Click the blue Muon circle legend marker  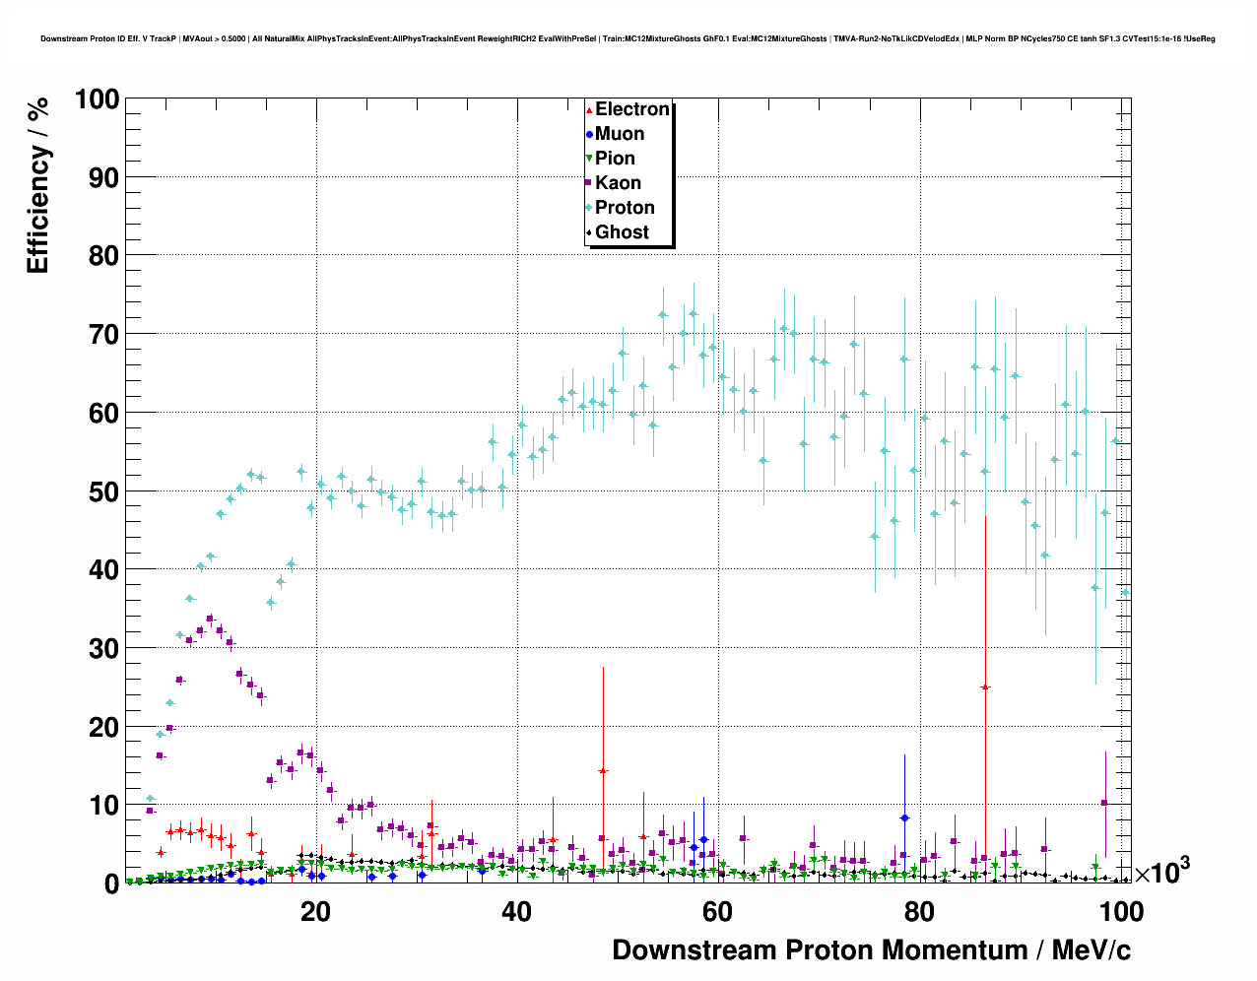589,134
